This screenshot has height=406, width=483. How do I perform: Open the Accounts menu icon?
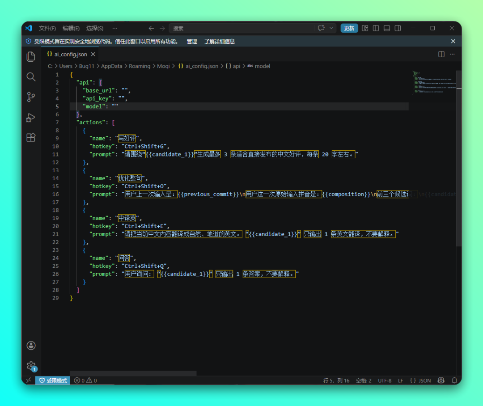(31, 346)
